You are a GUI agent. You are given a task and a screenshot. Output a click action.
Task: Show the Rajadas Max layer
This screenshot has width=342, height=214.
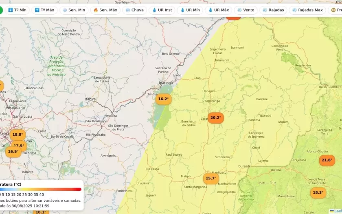point(307,10)
